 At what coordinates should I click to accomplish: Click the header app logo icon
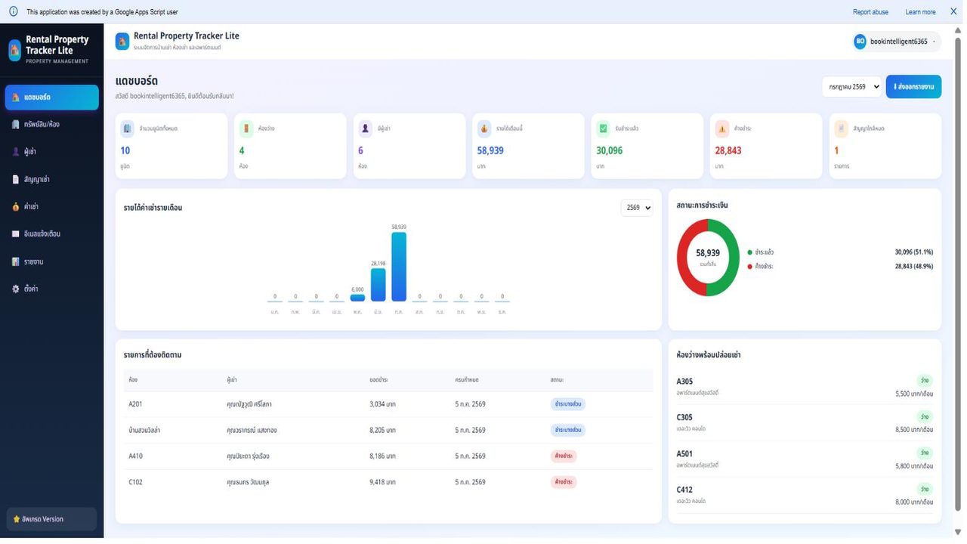(x=122, y=41)
